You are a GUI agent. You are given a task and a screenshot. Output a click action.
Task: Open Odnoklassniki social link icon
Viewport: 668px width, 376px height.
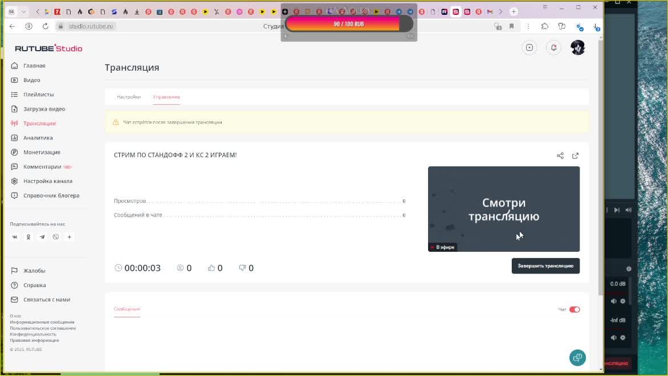(x=28, y=237)
